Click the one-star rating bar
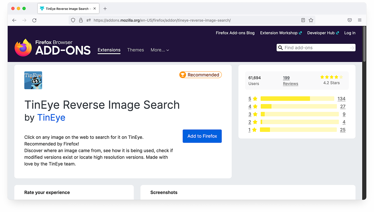Viewport: 374px width, 212px height. tap(298, 130)
